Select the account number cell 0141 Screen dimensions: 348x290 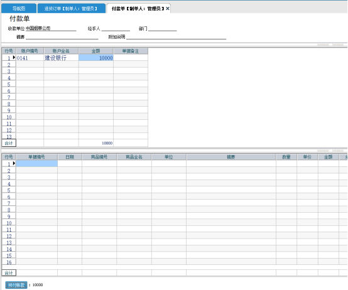tap(30, 58)
